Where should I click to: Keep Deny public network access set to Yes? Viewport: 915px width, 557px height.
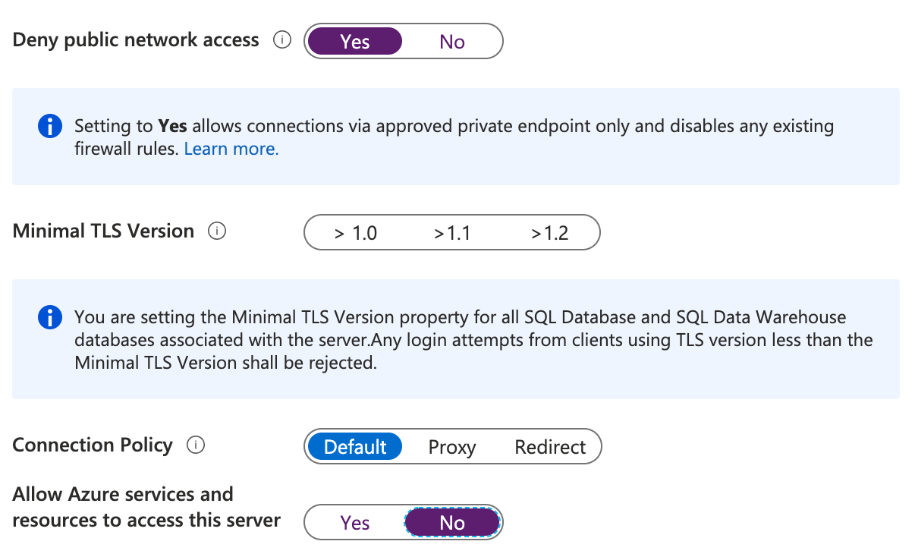click(354, 42)
